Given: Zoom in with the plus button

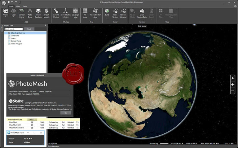Looking at the screenshot, I should (x=233, y=84).
